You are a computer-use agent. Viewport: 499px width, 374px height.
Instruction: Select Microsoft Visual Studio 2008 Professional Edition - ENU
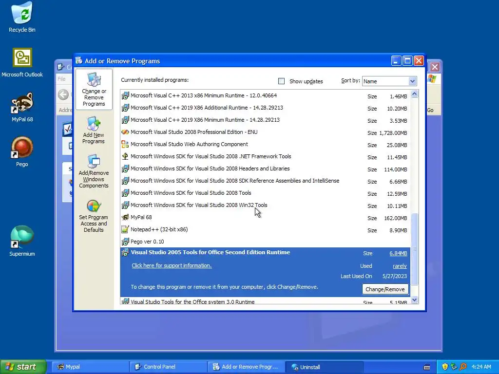[265, 132]
